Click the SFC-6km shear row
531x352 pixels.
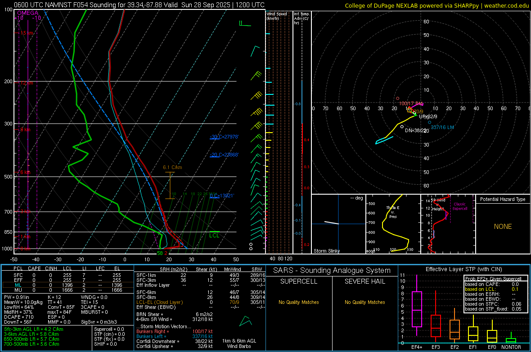201,292
